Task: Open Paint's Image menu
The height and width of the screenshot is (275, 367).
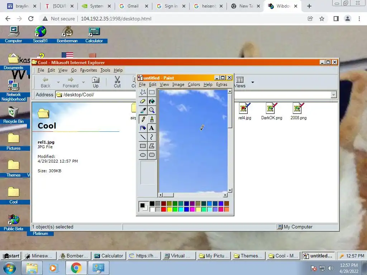Action: tap(178, 85)
